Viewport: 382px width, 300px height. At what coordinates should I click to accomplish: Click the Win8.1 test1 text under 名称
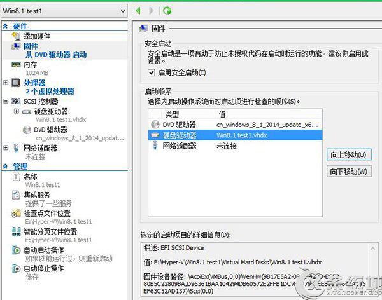pyautogui.click(x=43, y=185)
